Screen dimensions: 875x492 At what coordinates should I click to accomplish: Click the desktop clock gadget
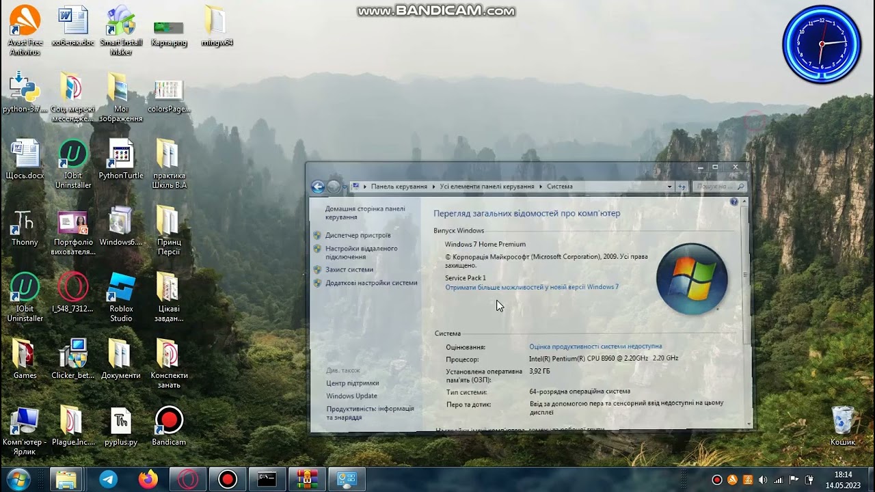(x=822, y=44)
